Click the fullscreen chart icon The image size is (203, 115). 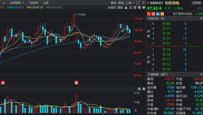tap(138, 3)
